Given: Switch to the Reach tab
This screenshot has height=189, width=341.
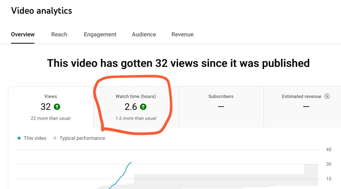Looking at the screenshot, I should point(59,34).
